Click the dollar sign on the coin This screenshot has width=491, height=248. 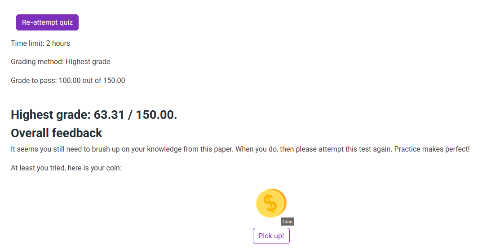click(x=270, y=204)
